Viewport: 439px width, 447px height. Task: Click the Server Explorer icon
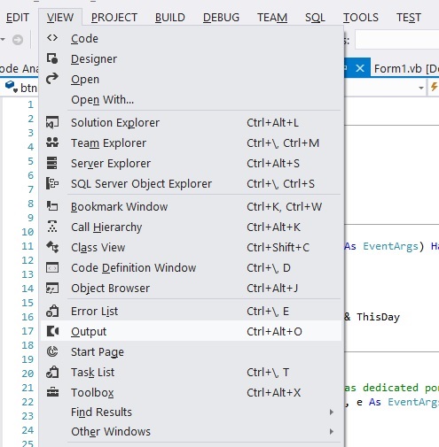pyautogui.click(x=52, y=163)
